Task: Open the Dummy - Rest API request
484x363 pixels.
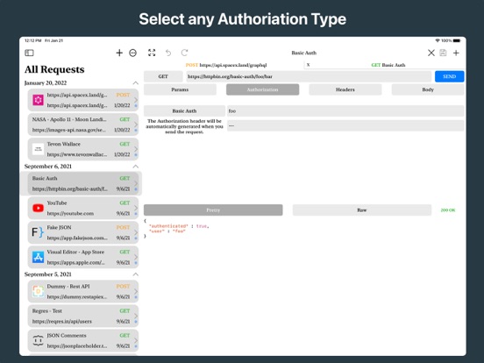Action: 83,291
